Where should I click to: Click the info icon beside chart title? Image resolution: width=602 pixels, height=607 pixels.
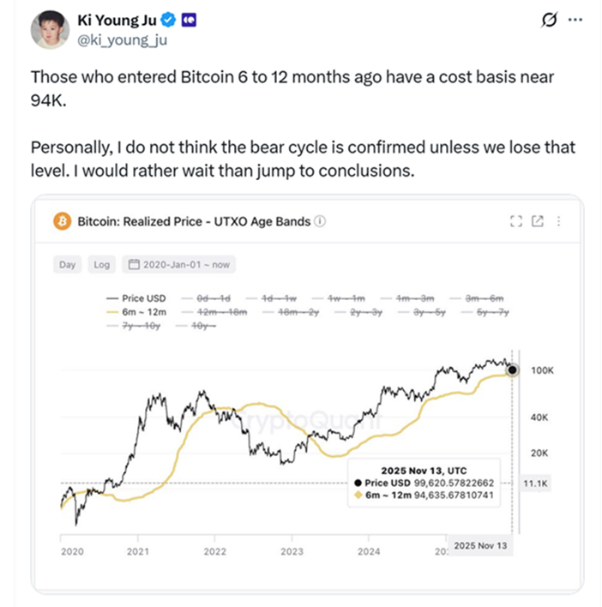point(320,221)
